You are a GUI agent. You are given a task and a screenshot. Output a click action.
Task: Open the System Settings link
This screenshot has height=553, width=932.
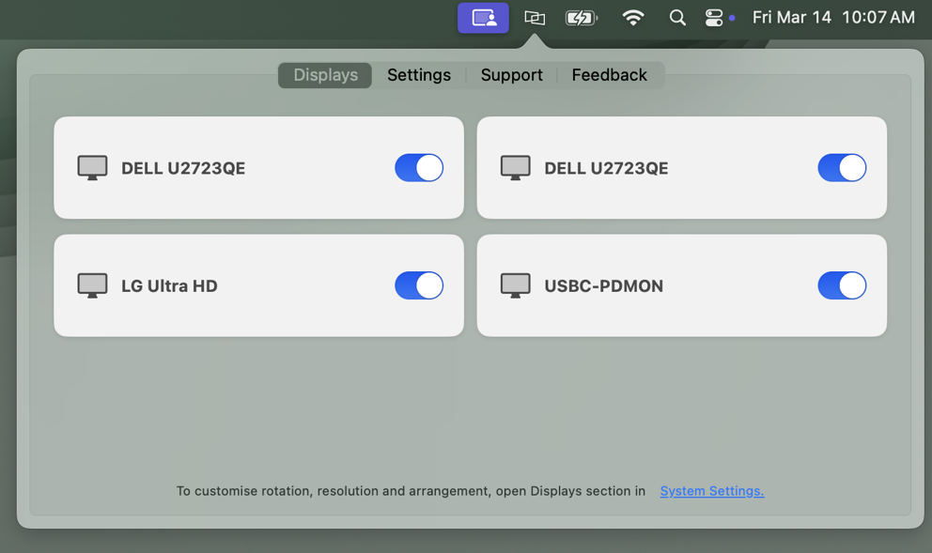click(711, 491)
